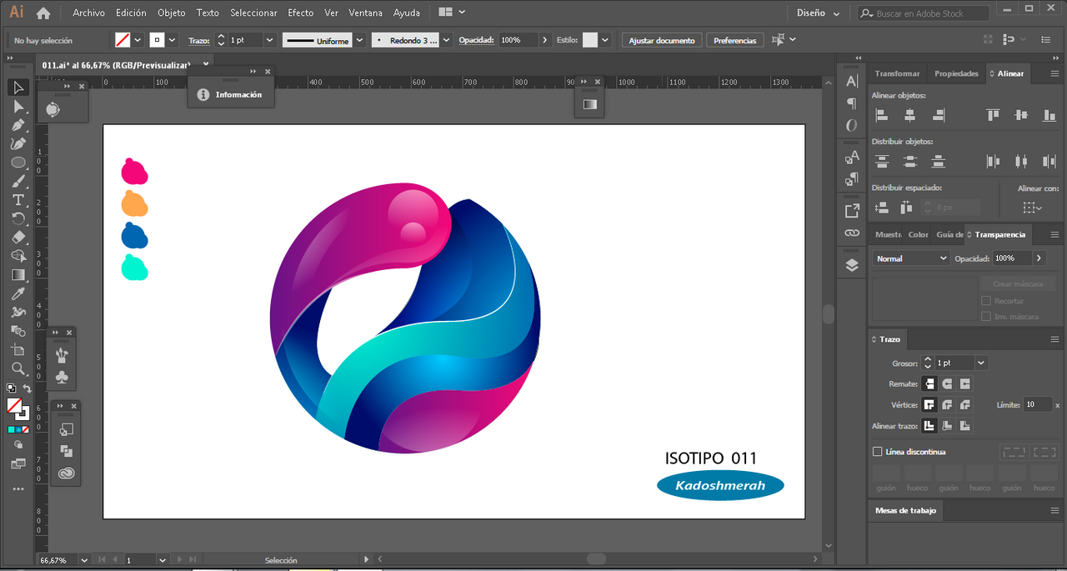This screenshot has width=1067, height=571.
Task: Click Preferencias button
Action: click(x=735, y=40)
